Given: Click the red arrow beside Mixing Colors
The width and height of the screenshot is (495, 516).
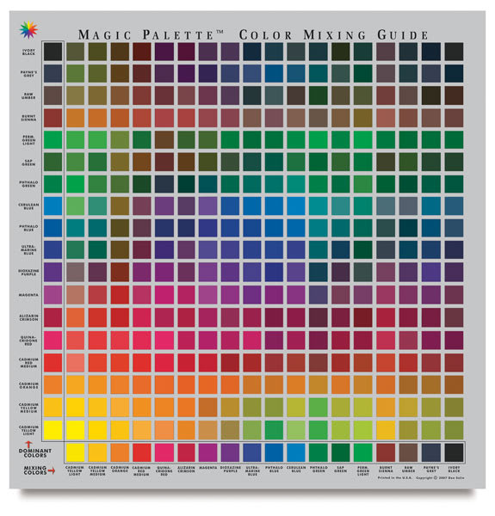Looking at the screenshot, I should 52,471.
